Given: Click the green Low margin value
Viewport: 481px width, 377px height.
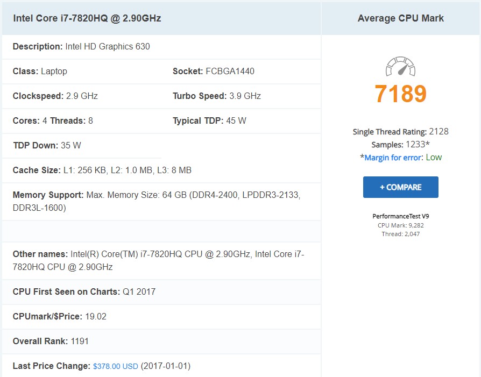Looking at the screenshot, I should (x=434, y=158).
